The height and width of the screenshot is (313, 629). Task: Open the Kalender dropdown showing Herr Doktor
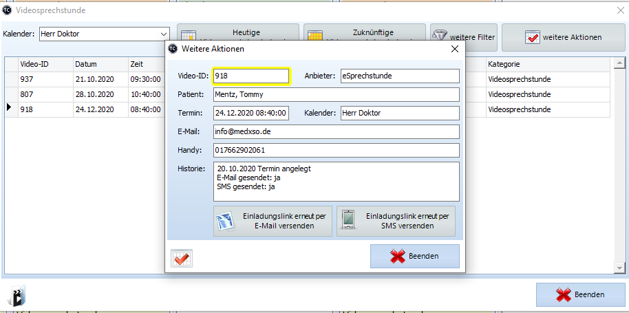pyautogui.click(x=164, y=33)
